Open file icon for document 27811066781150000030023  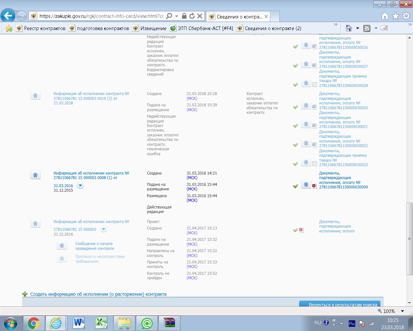pyautogui.click(x=315, y=164)
